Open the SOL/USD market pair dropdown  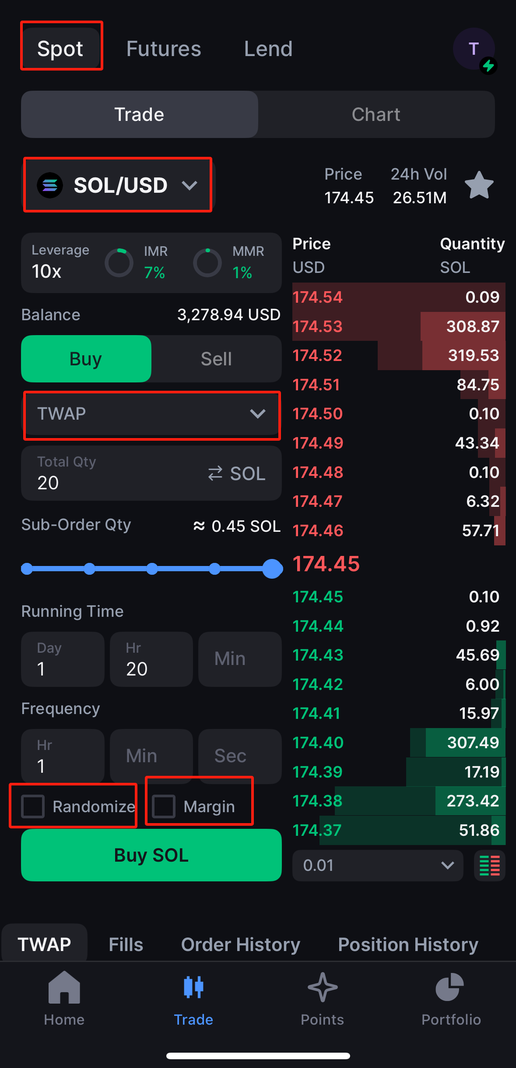click(118, 185)
